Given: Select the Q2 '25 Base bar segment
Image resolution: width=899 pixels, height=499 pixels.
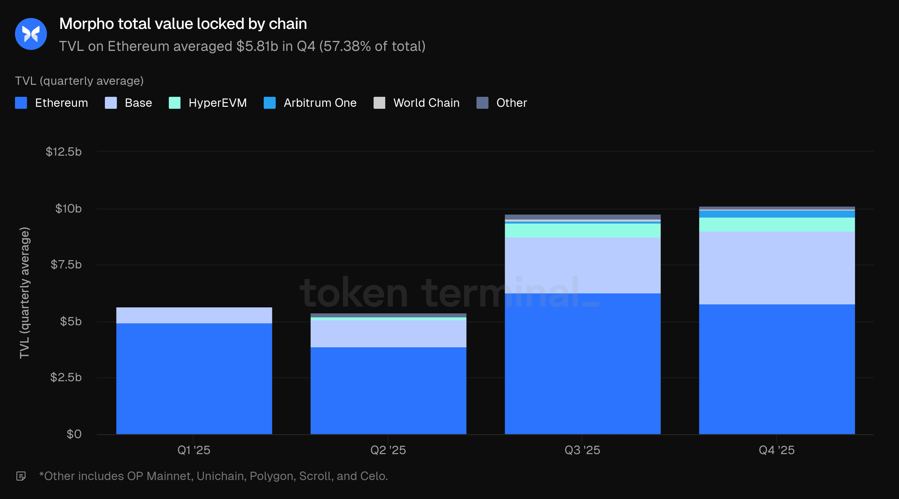Looking at the screenshot, I should tap(388, 334).
